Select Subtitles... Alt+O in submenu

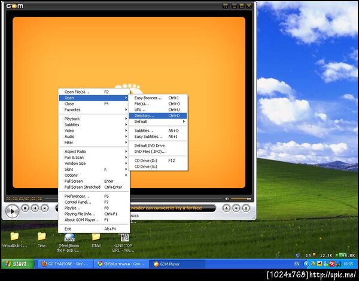(x=158, y=131)
